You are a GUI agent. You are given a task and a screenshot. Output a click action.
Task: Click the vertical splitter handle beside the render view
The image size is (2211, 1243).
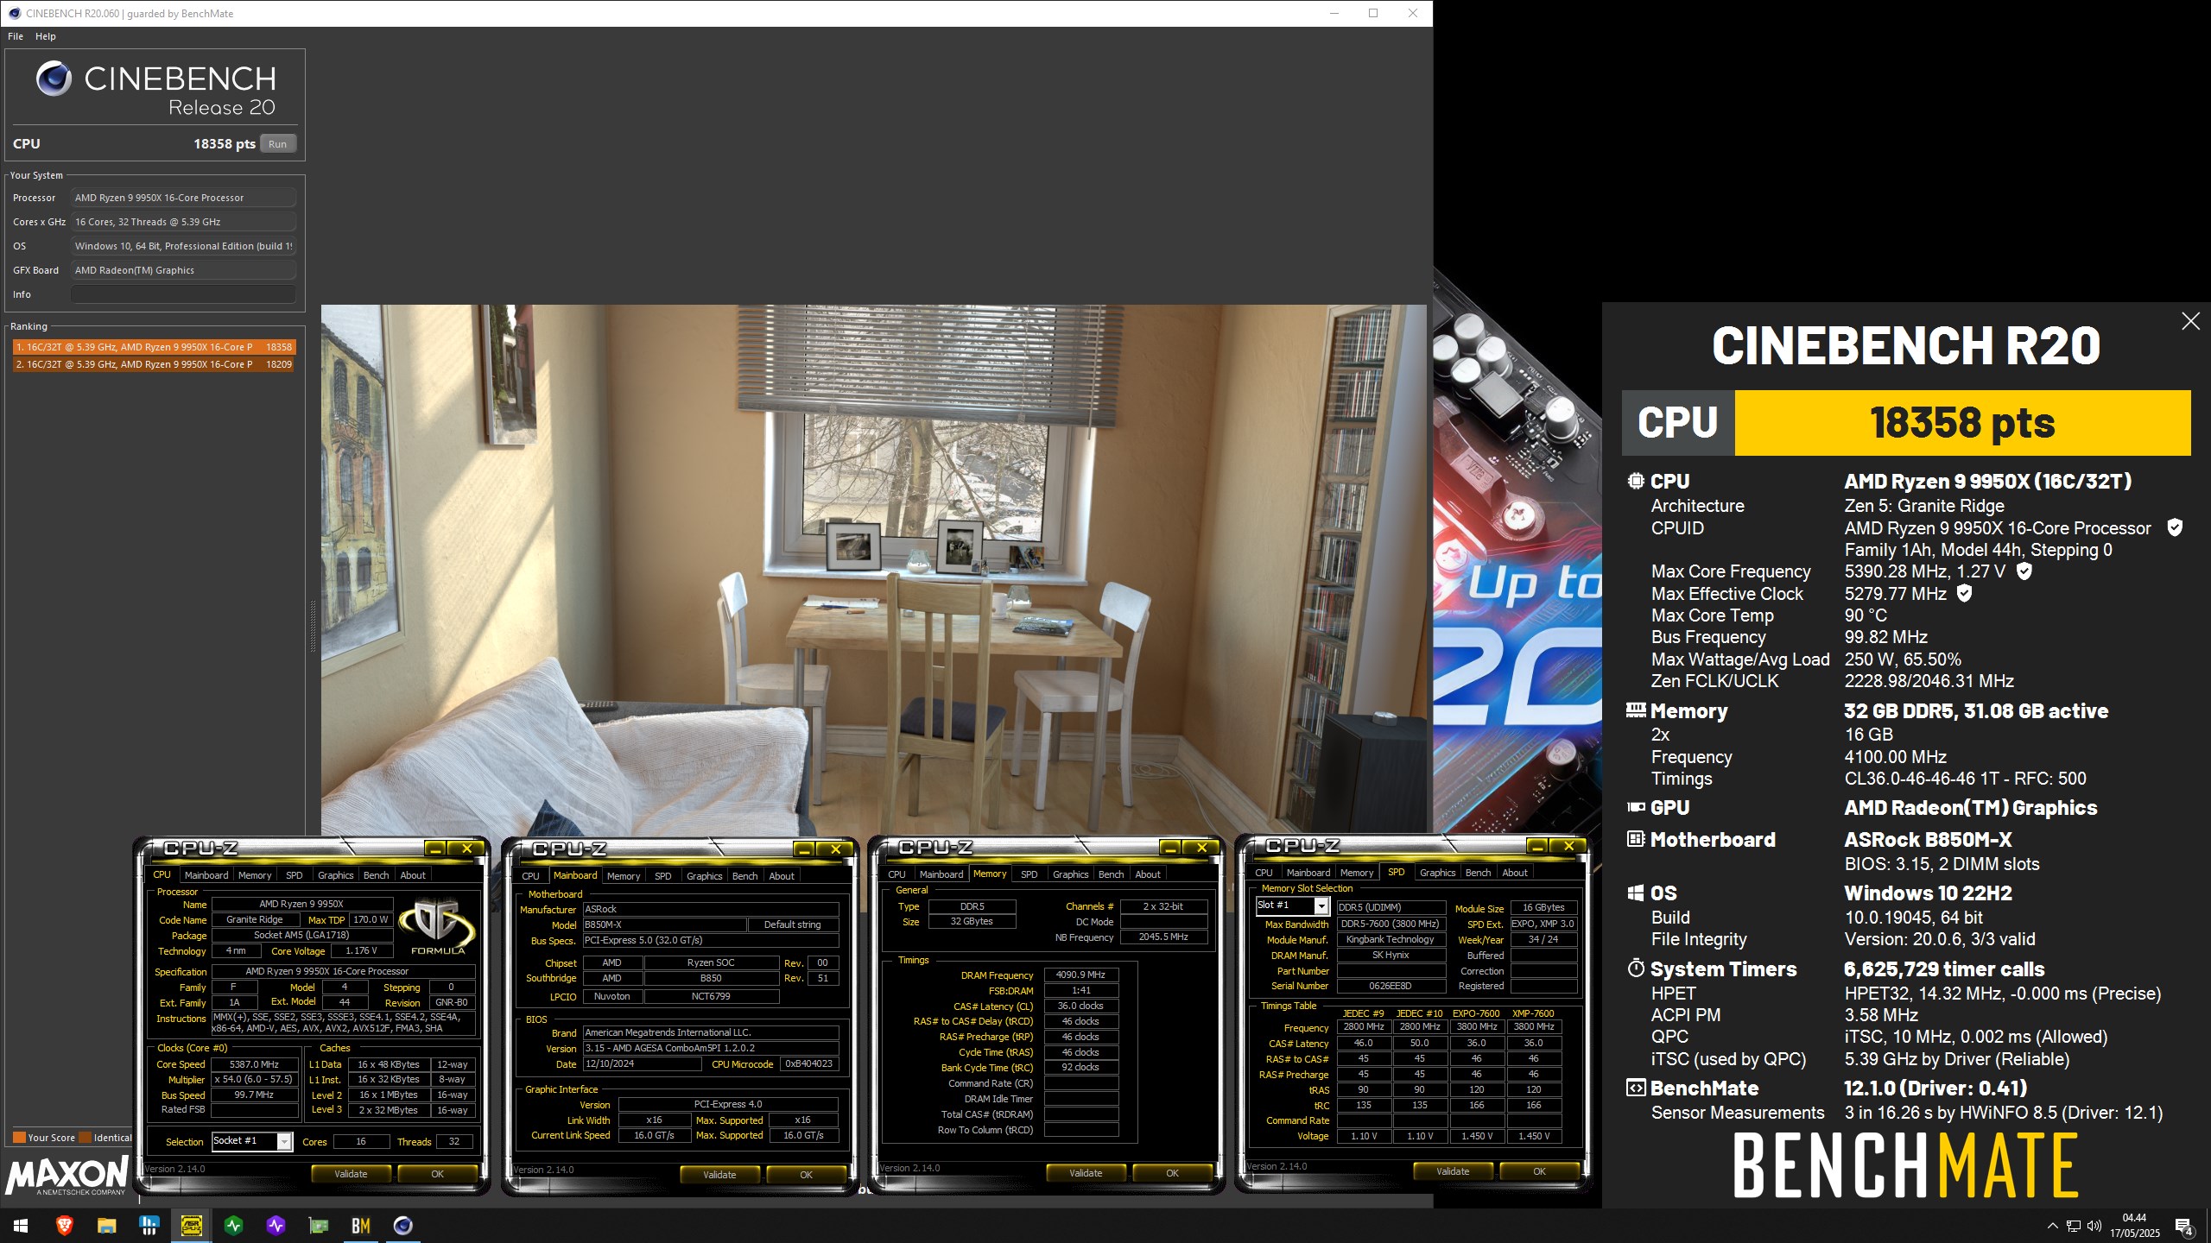[313, 627]
